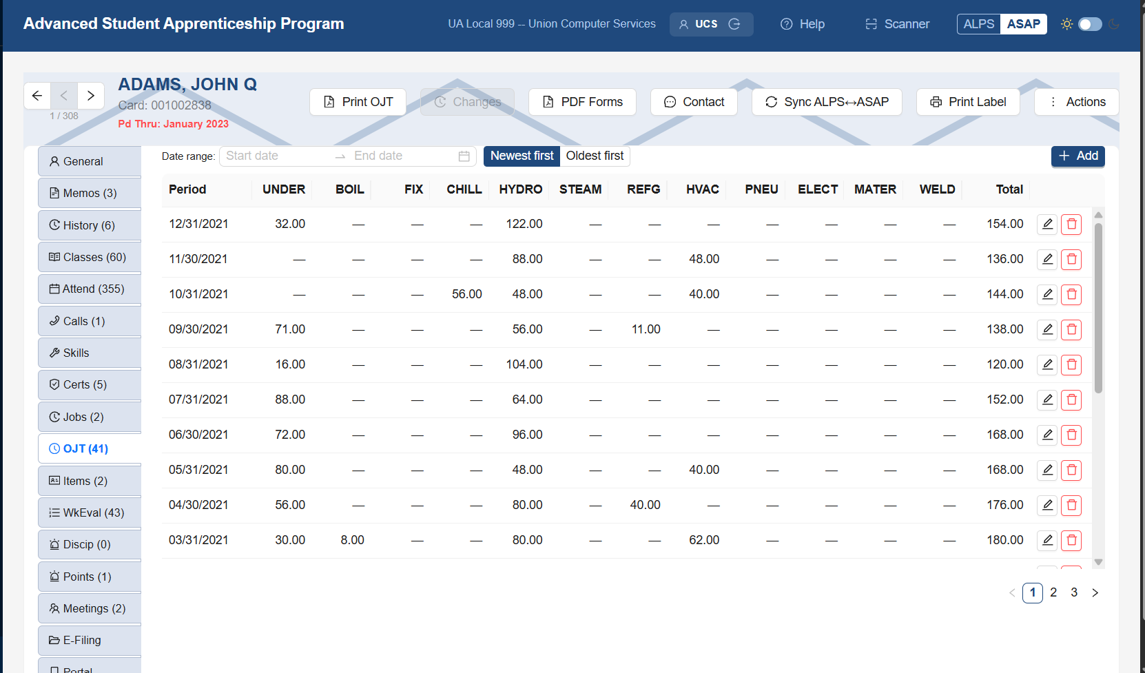The width and height of the screenshot is (1145, 673).
Task: Click Print Label button
Action: click(x=968, y=102)
